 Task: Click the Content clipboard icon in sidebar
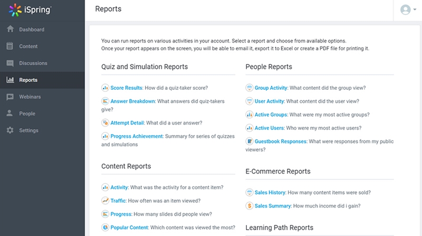(10, 46)
